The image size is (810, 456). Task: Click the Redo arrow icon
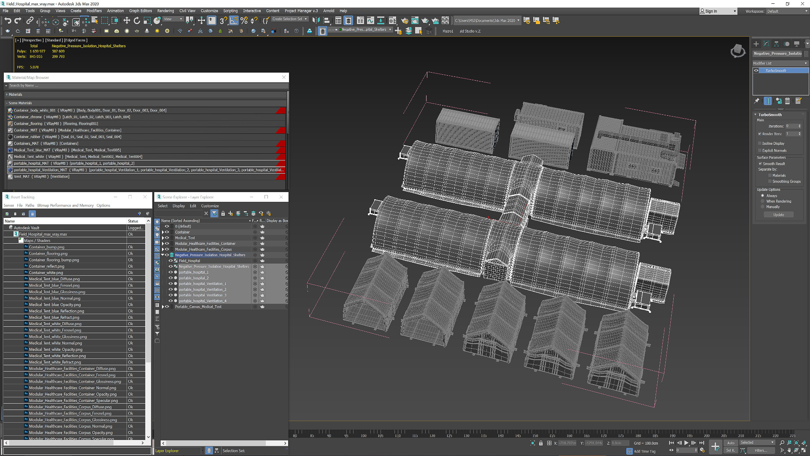pos(18,20)
